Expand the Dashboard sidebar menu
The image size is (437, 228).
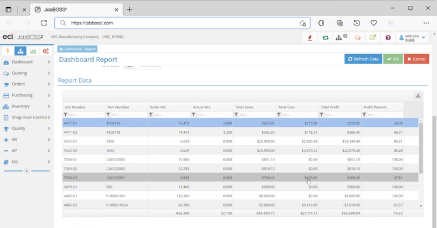(27, 62)
